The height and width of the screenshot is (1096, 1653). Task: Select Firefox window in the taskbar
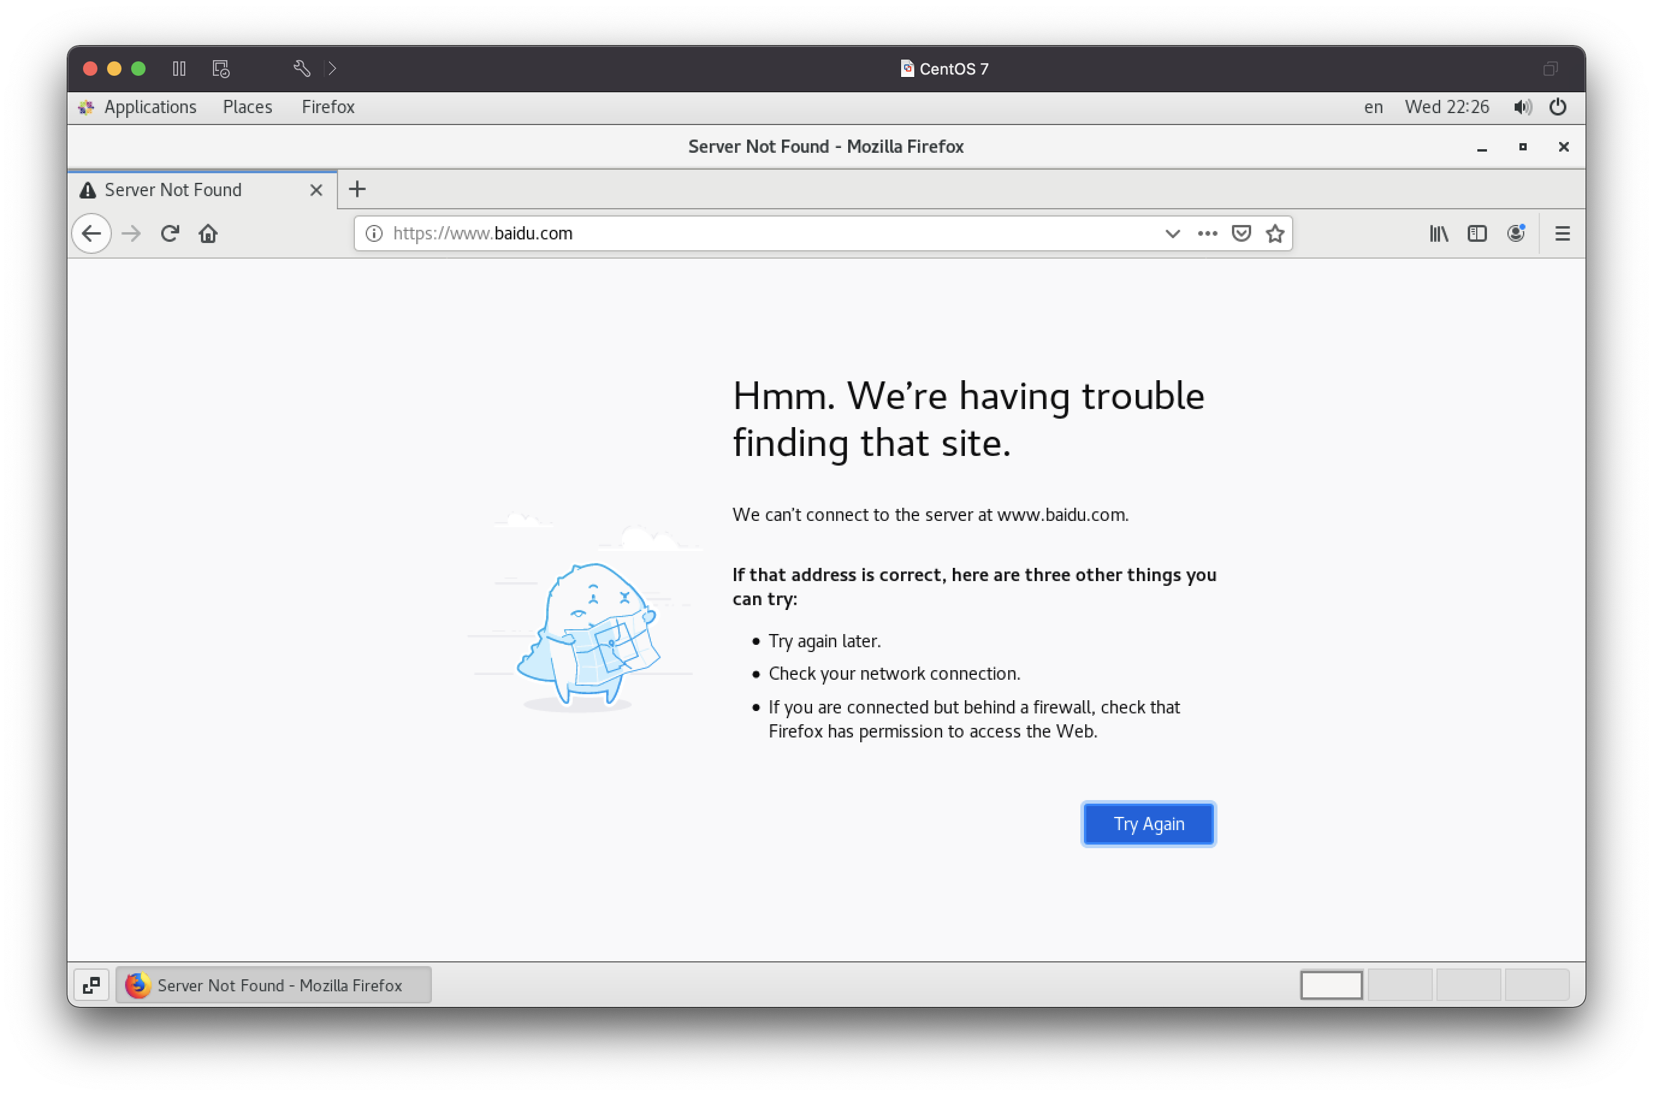coord(273,985)
